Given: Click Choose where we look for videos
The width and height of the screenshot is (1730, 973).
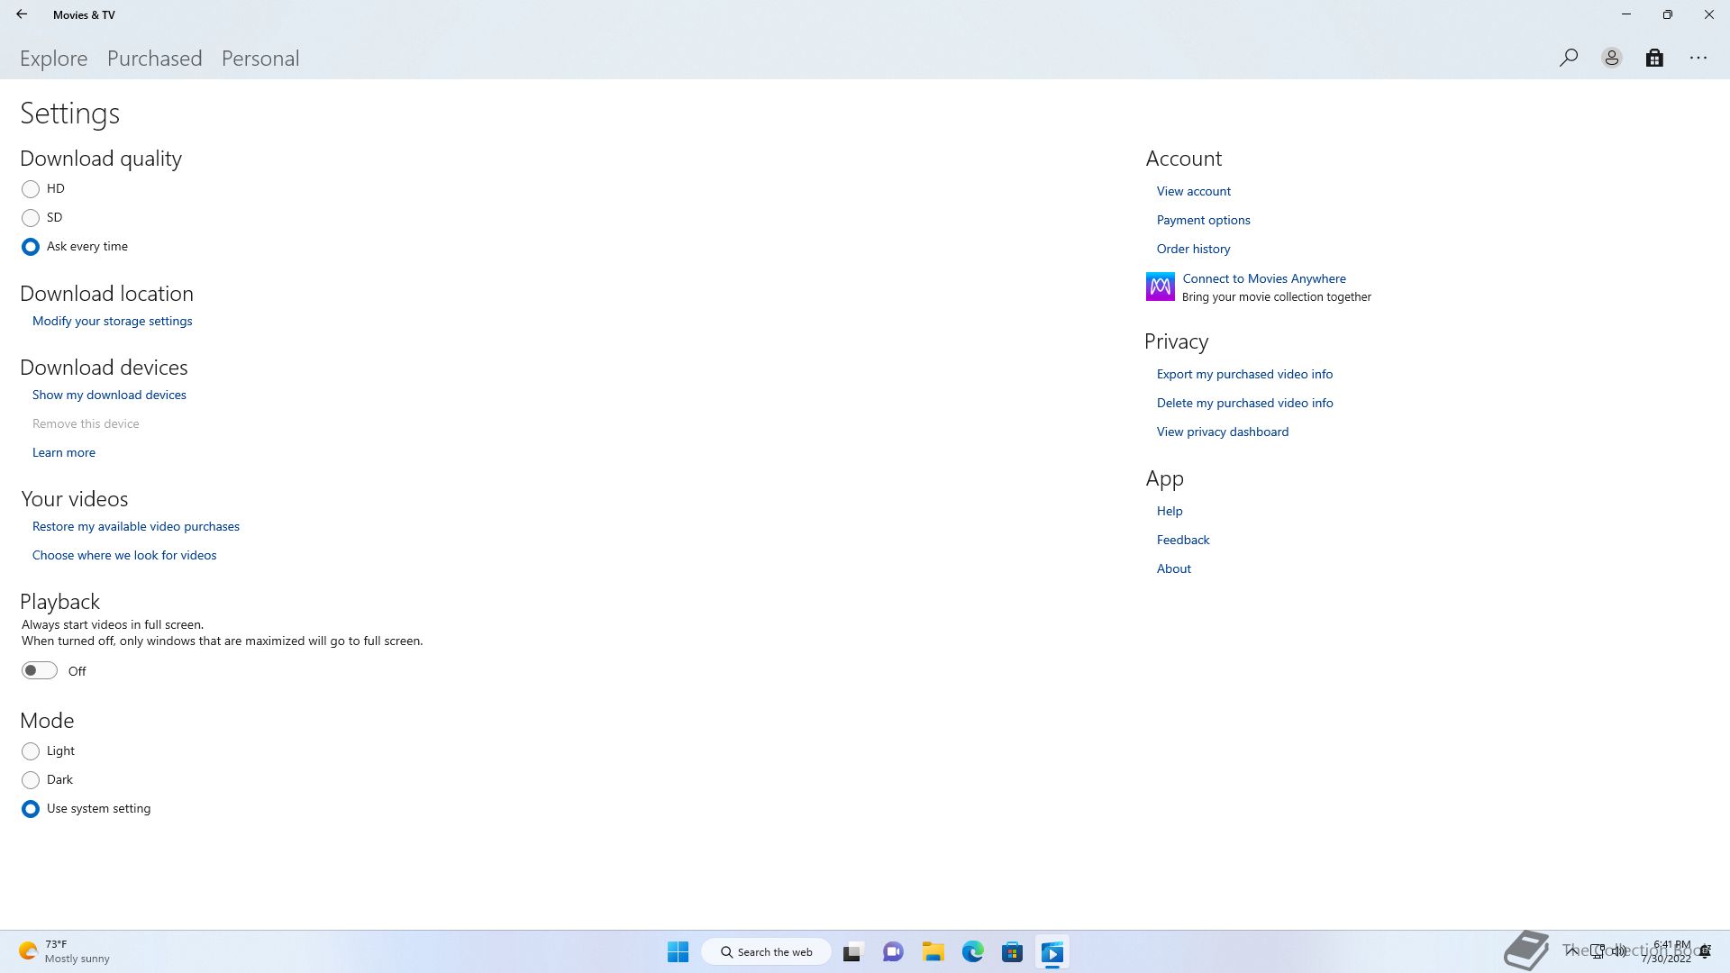Looking at the screenshot, I should click(124, 555).
